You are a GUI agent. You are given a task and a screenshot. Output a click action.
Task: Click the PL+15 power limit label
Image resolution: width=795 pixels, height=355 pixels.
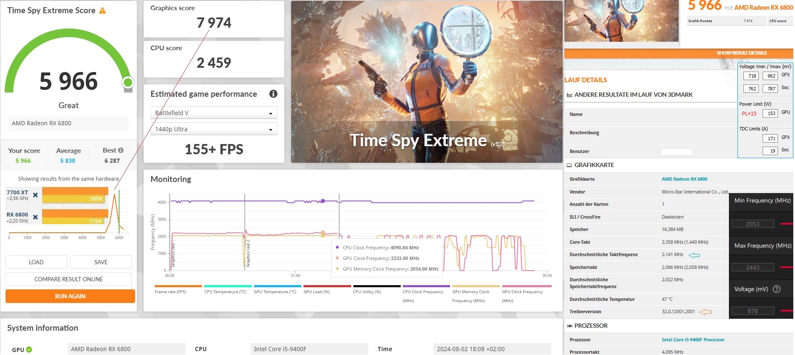click(749, 114)
